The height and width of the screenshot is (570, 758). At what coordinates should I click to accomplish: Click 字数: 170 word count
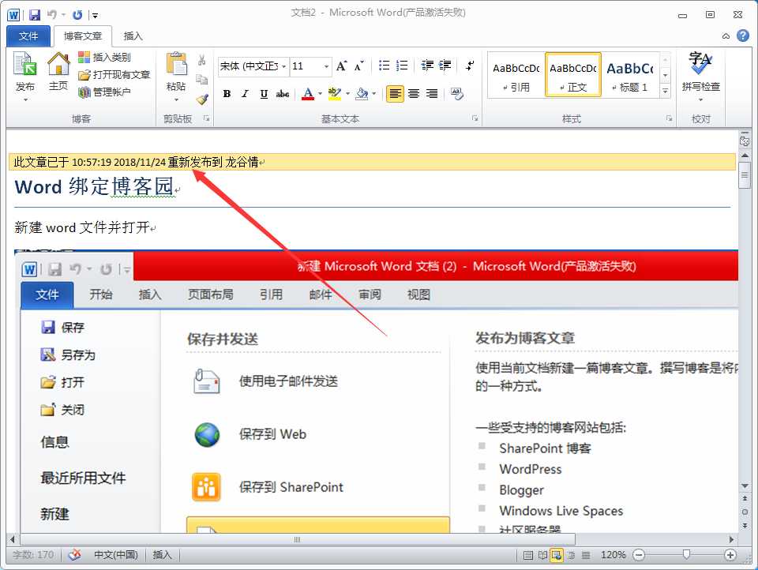coord(33,554)
